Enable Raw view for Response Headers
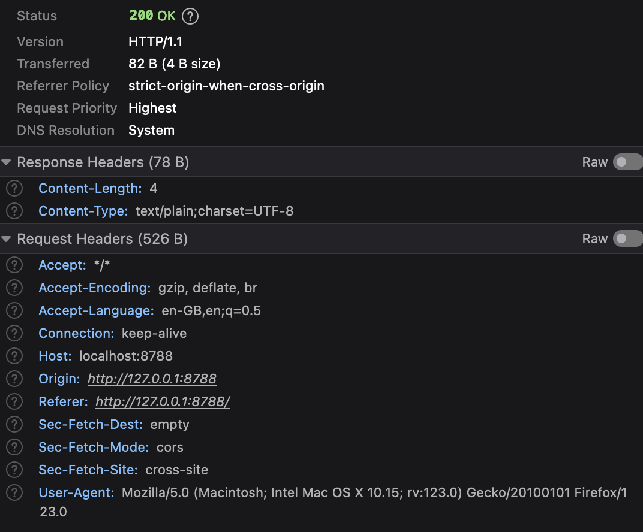Viewport: 643px width, 532px height. pyautogui.click(x=627, y=162)
